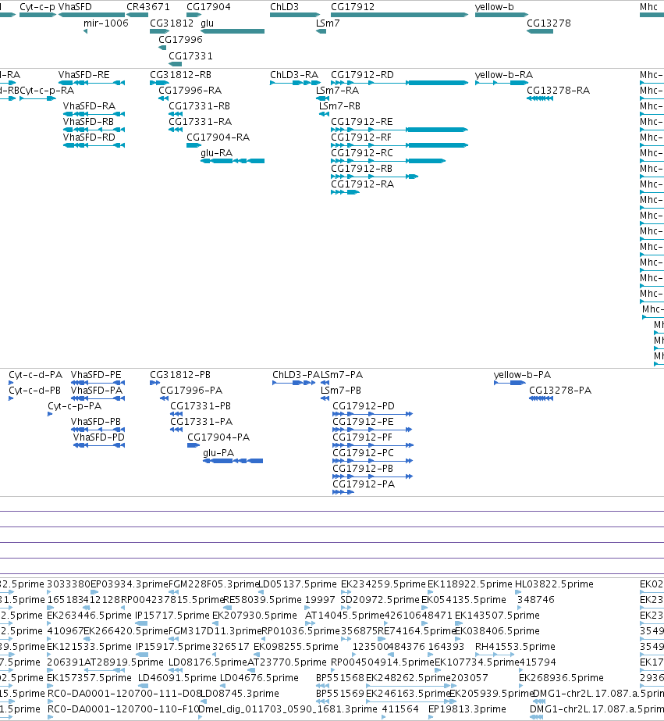Click the Cyt-c-p gene label

point(37,7)
